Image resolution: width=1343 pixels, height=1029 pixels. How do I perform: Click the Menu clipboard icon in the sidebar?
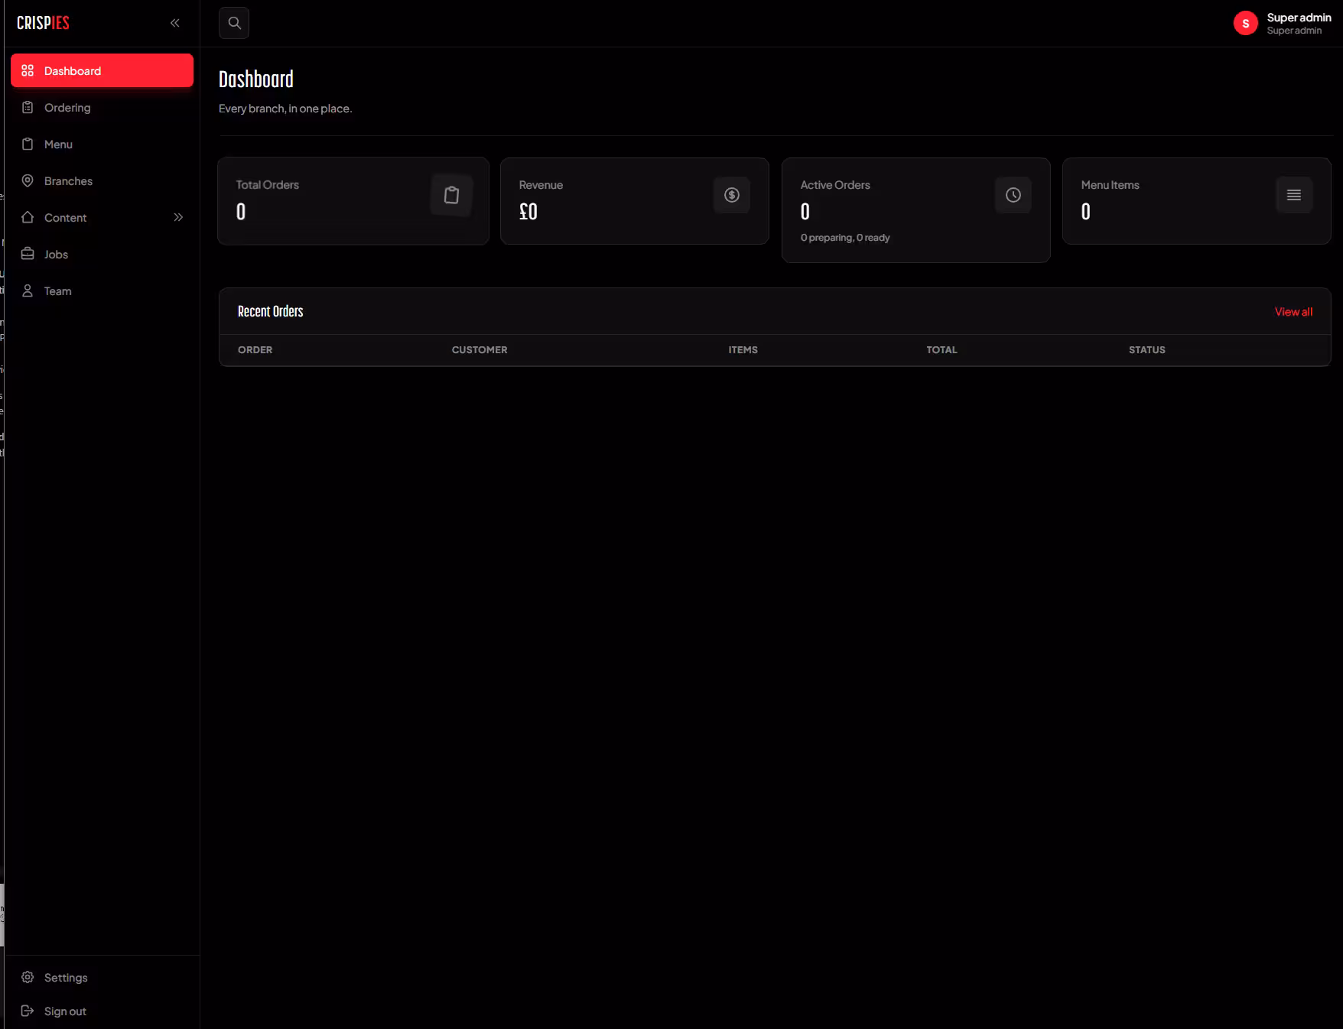coord(28,144)
